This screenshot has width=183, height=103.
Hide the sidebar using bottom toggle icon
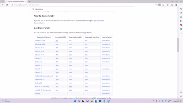click(181, 92)
